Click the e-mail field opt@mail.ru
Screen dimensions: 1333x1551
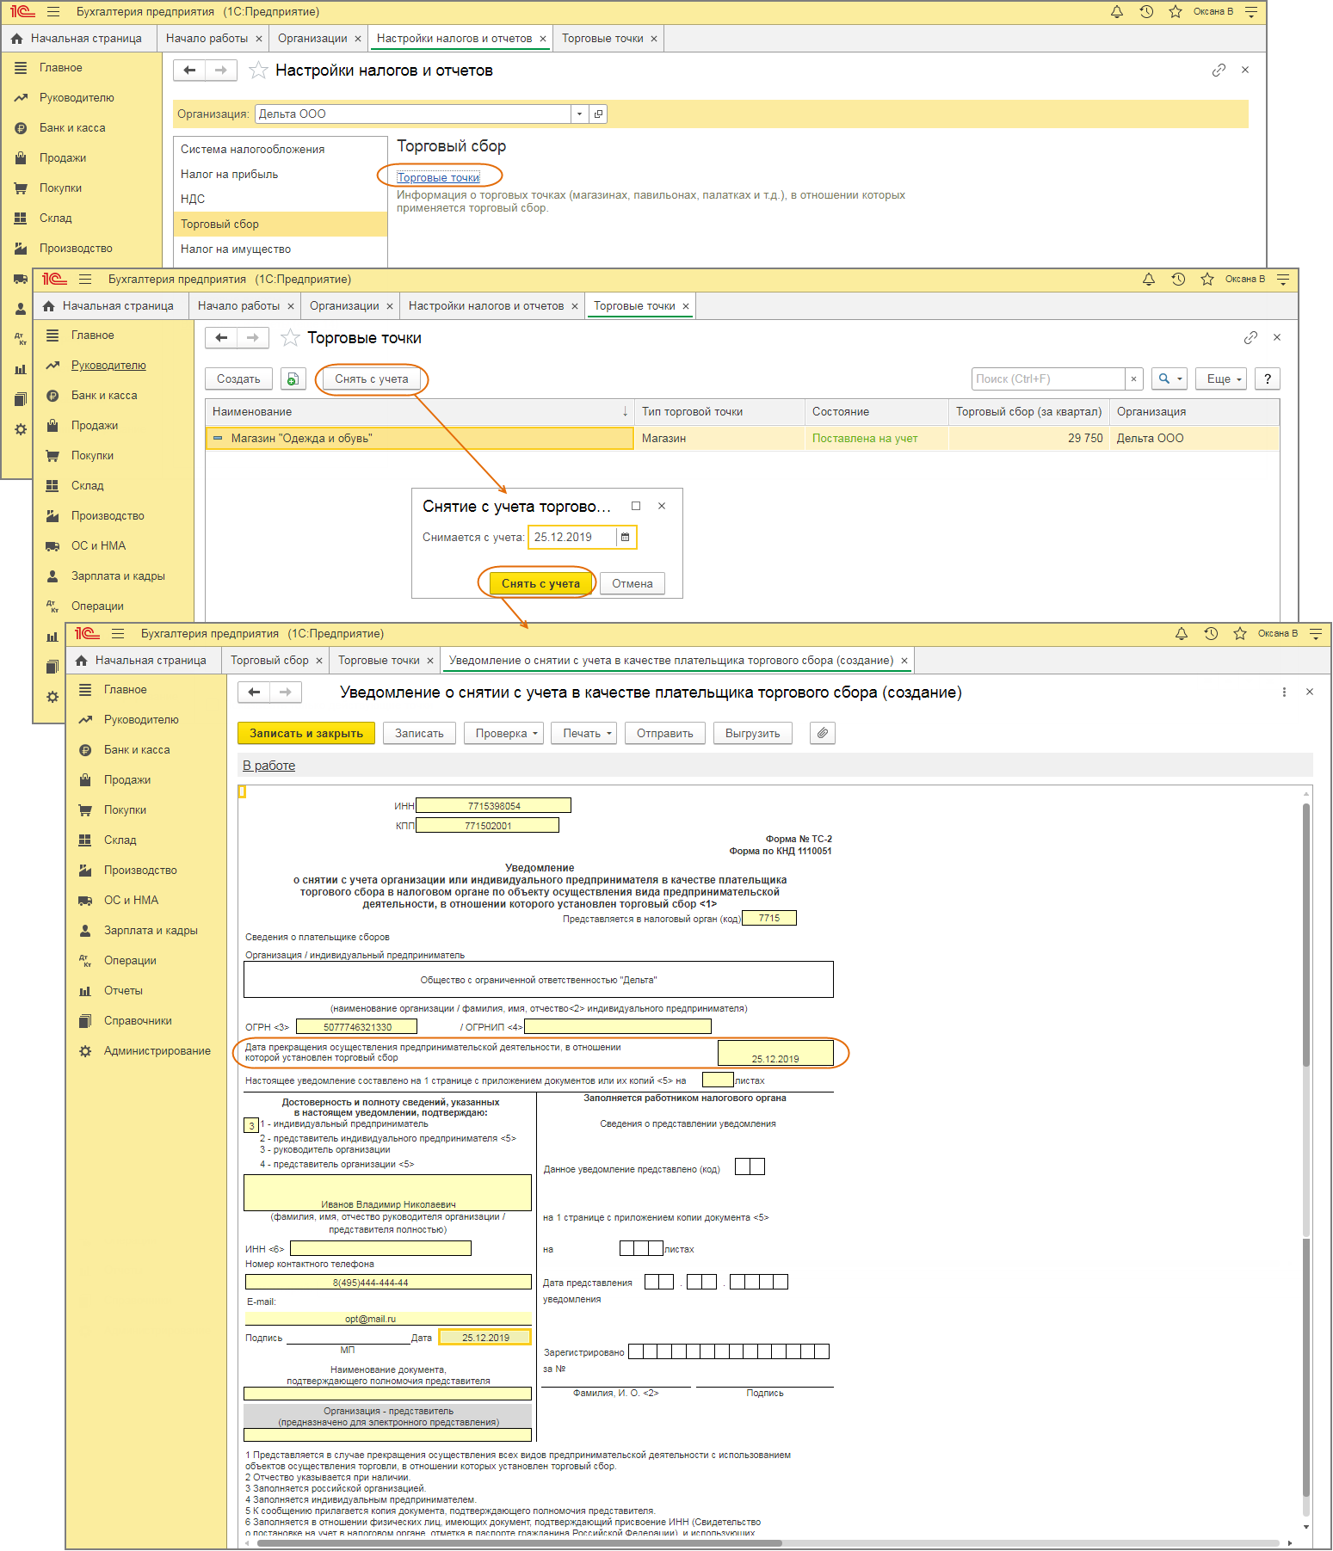pos(388,1318)
